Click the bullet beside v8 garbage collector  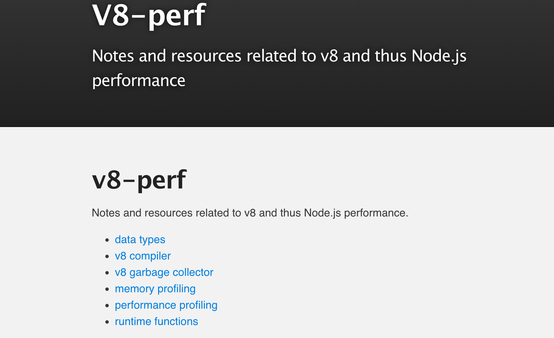107,273
